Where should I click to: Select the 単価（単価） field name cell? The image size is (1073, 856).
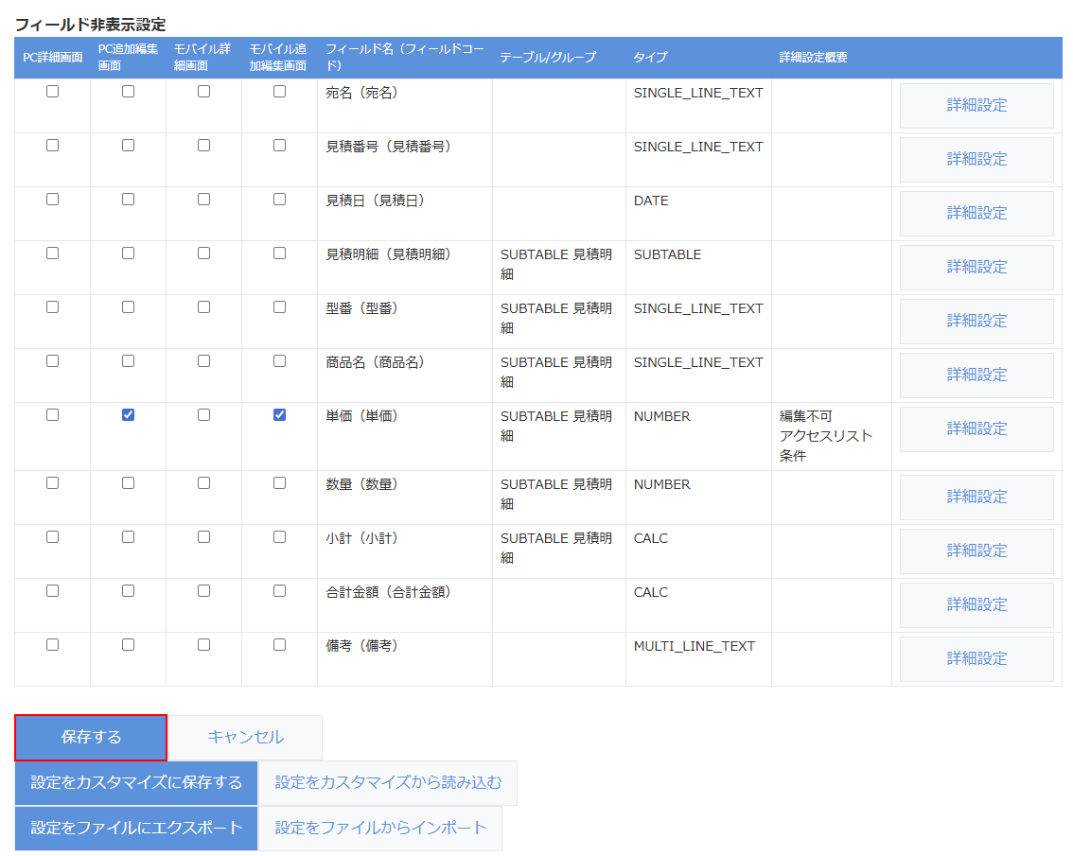pos(404,436)
